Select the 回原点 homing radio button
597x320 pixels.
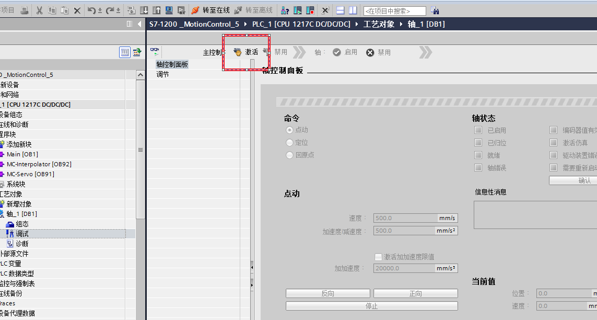tap(289, 155)
